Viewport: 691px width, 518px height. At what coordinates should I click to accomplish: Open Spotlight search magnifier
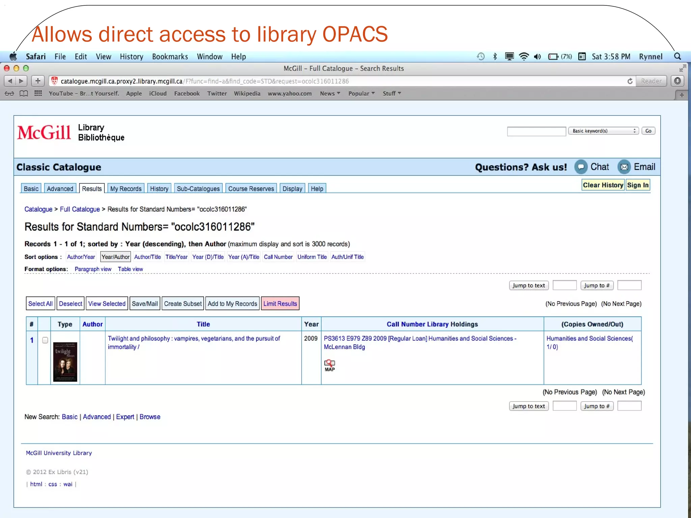point(678,56)
